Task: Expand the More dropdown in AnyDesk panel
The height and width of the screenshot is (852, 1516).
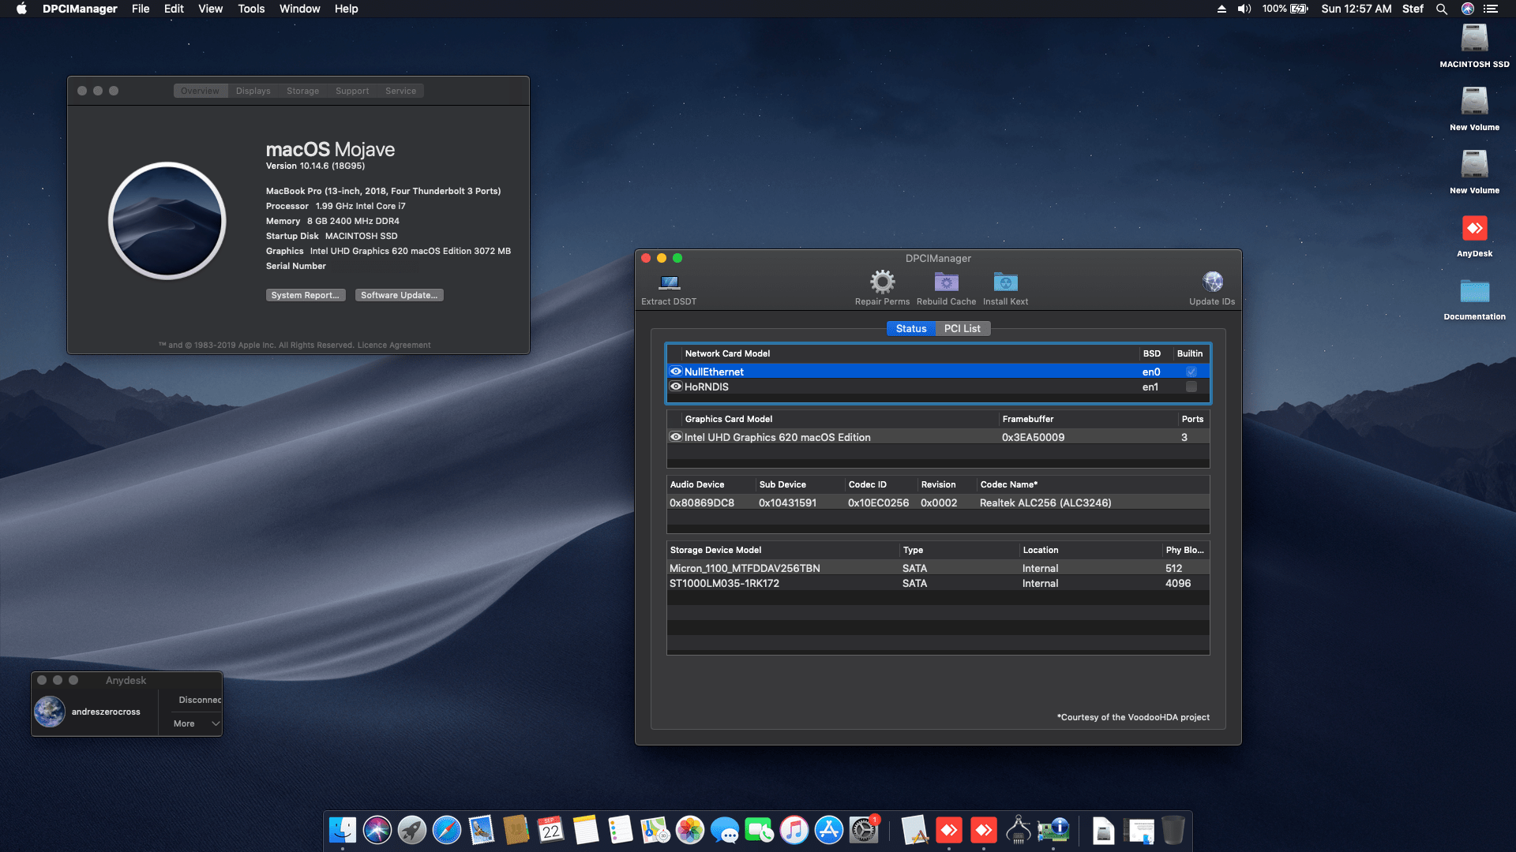Action: [x=196, y=723]
